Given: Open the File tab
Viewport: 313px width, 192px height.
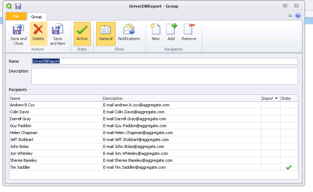Looking at the screenshot, I should coord(16,16).
